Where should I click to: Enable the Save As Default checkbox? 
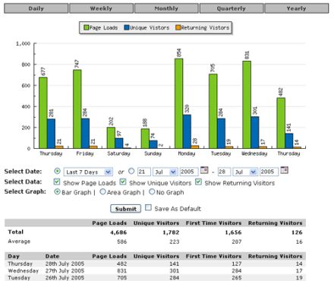tap(148, 208)
